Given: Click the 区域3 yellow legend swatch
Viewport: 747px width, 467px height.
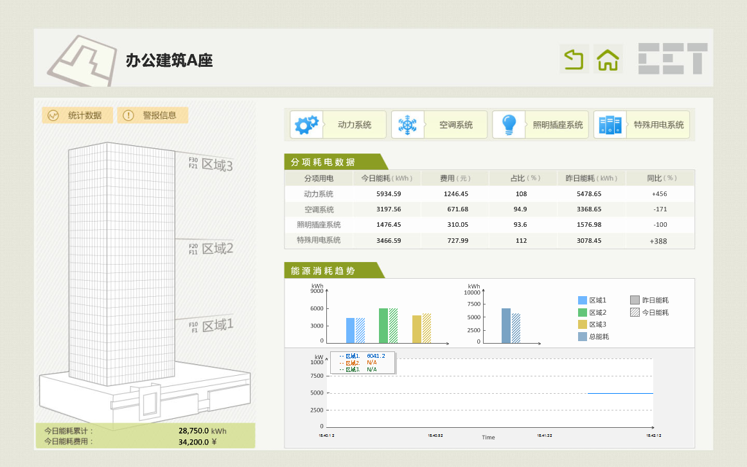Looking at the screenshot, I should pyautogui.click(x=582, y=324).
